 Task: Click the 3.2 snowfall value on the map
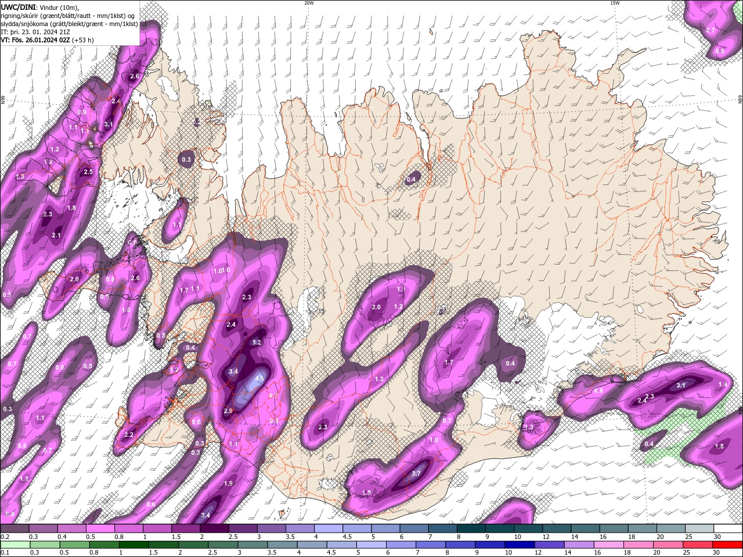[257, 343]
